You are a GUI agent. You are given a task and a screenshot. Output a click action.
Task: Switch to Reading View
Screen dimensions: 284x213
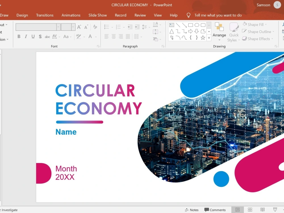262,210
